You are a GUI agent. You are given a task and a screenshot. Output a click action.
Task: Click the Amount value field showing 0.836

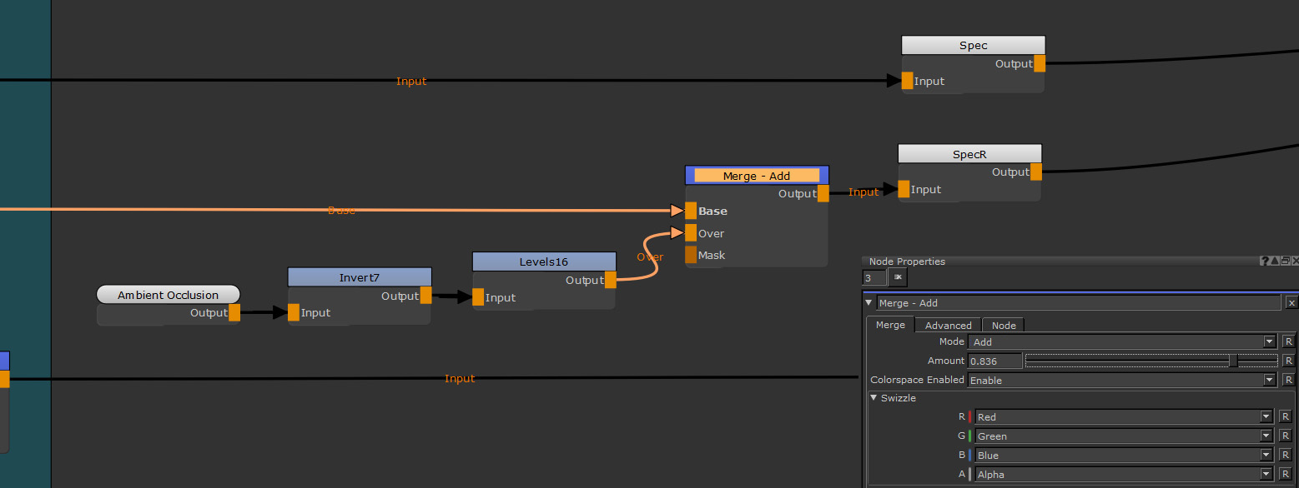coord(994,361)
